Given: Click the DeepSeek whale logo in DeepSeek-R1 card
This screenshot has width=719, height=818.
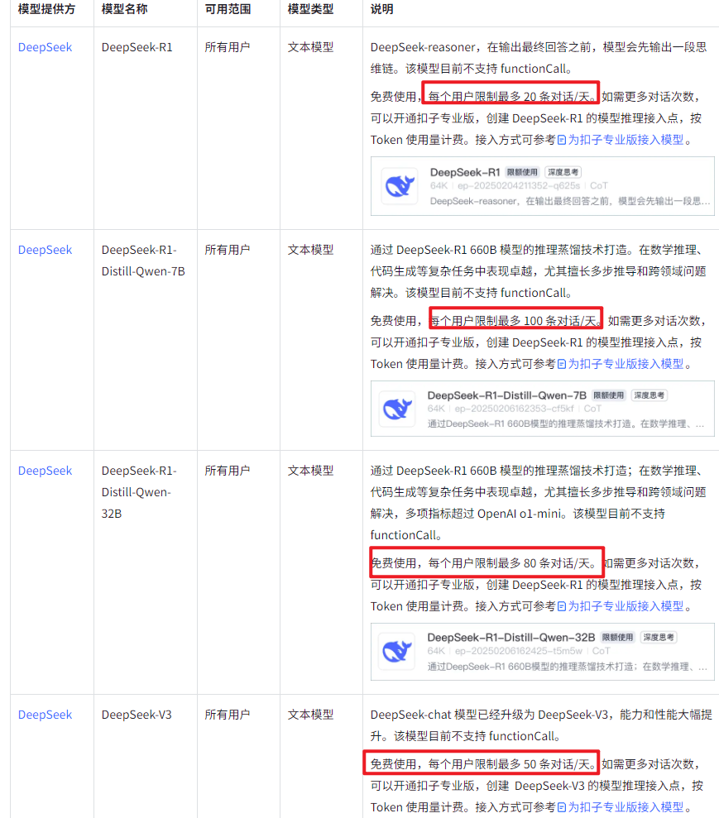Looking at the screenshot, I should point(399,186).
